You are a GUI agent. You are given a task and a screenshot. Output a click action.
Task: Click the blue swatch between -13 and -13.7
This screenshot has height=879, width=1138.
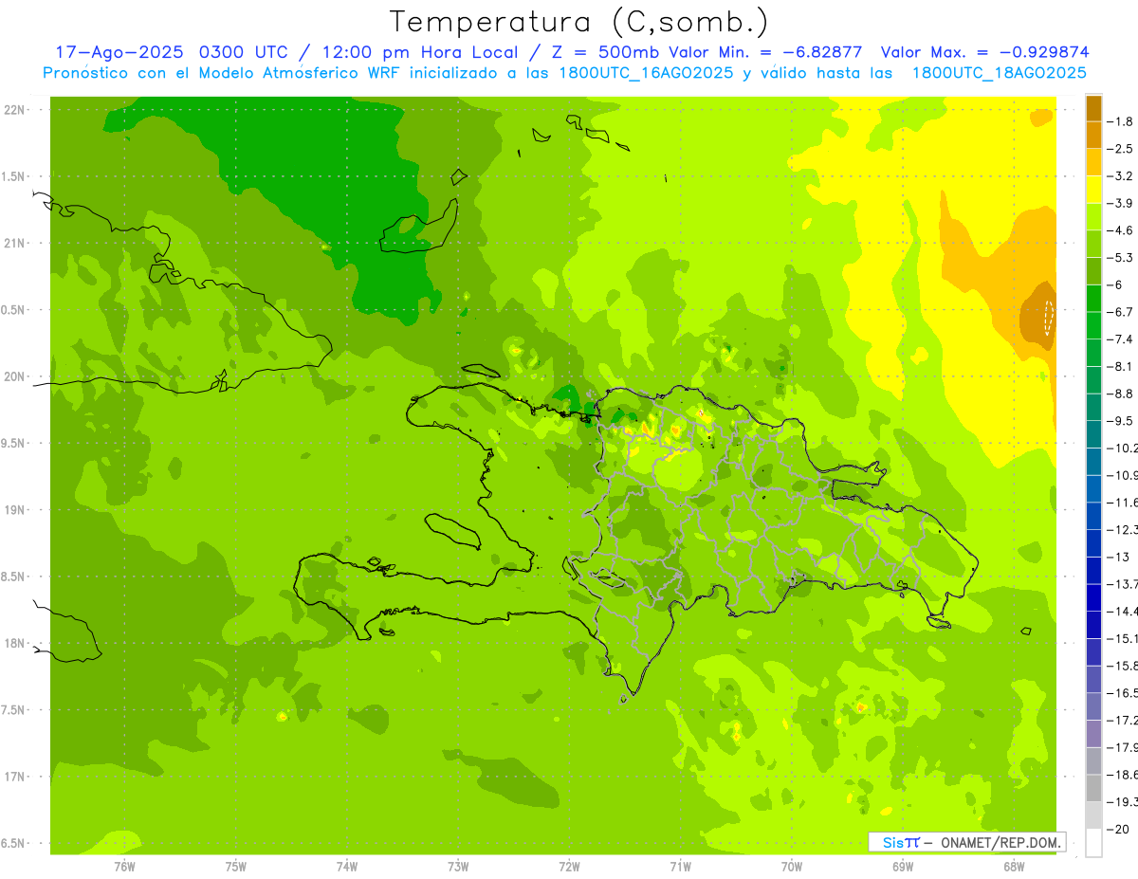1093,570
